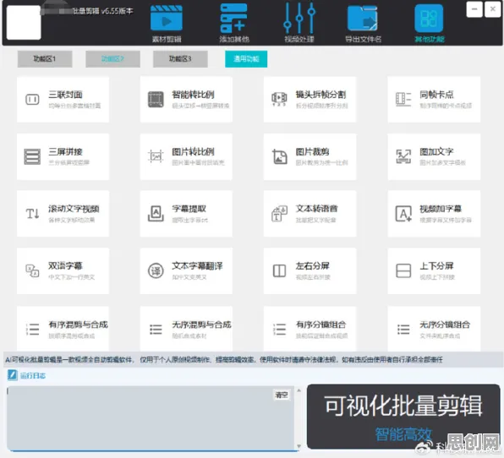This screenshot has width=504, height=458.
Task: Click the 智能转比例 card icon
Action: click(x=156, y=99)
